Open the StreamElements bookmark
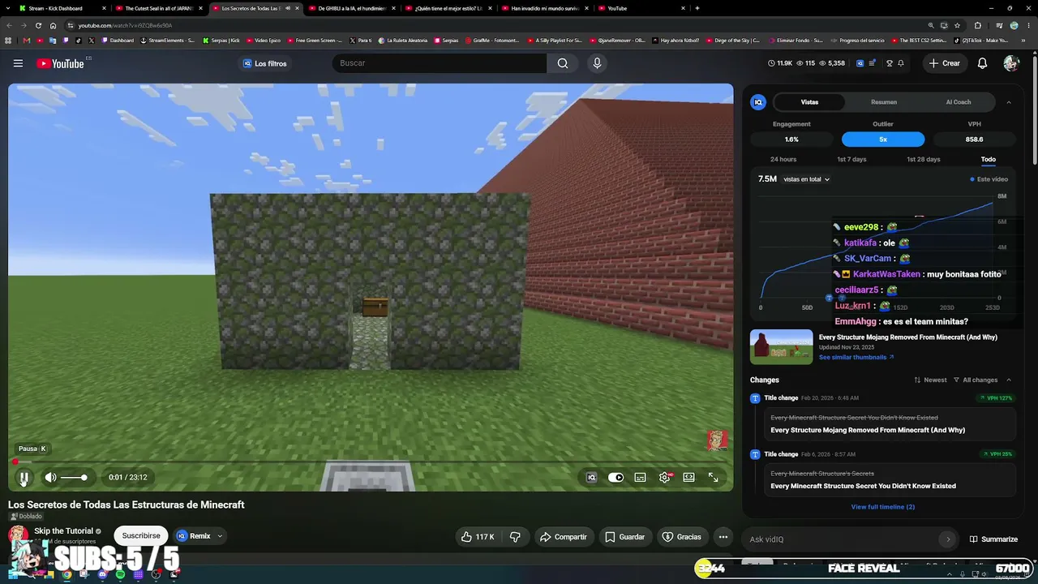1038x584 pixels. point(169,40)
